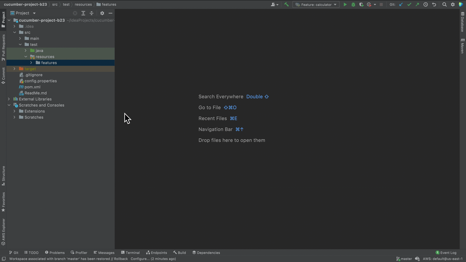Collapse the resources folder arrow
Viewport: 466px width, 262px height.
click(x=26, y=57)
